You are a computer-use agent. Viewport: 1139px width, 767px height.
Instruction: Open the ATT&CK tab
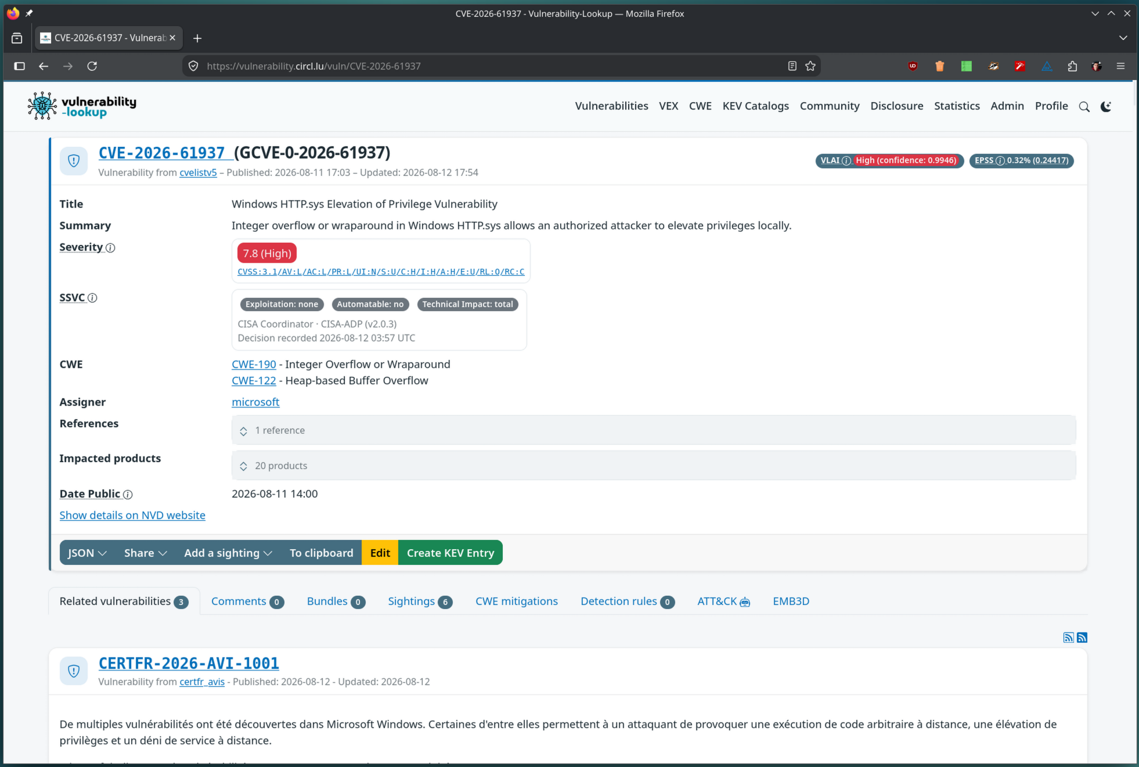723,602
